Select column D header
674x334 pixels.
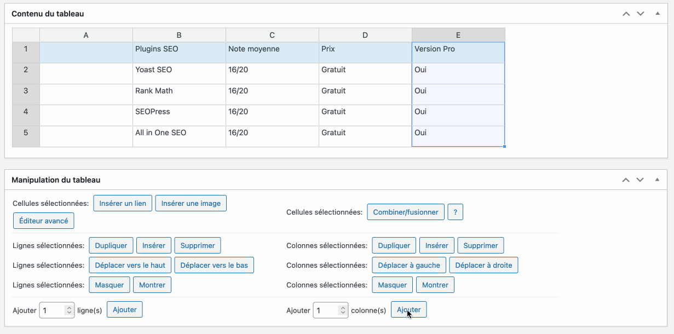click(x=365, y=35)
